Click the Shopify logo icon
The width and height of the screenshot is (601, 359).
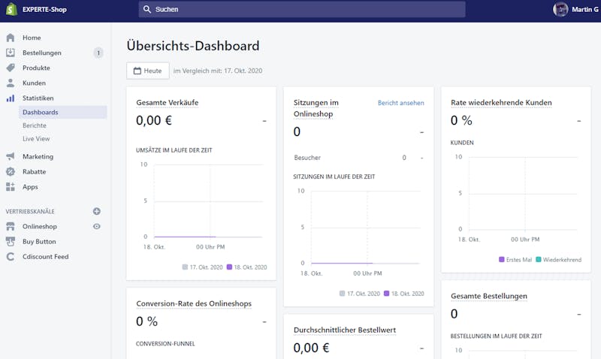pyautogui.click(x=11, y=9)
